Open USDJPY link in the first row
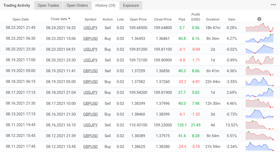The height and width of the screenshot is (152, 280). coord(90,28)
